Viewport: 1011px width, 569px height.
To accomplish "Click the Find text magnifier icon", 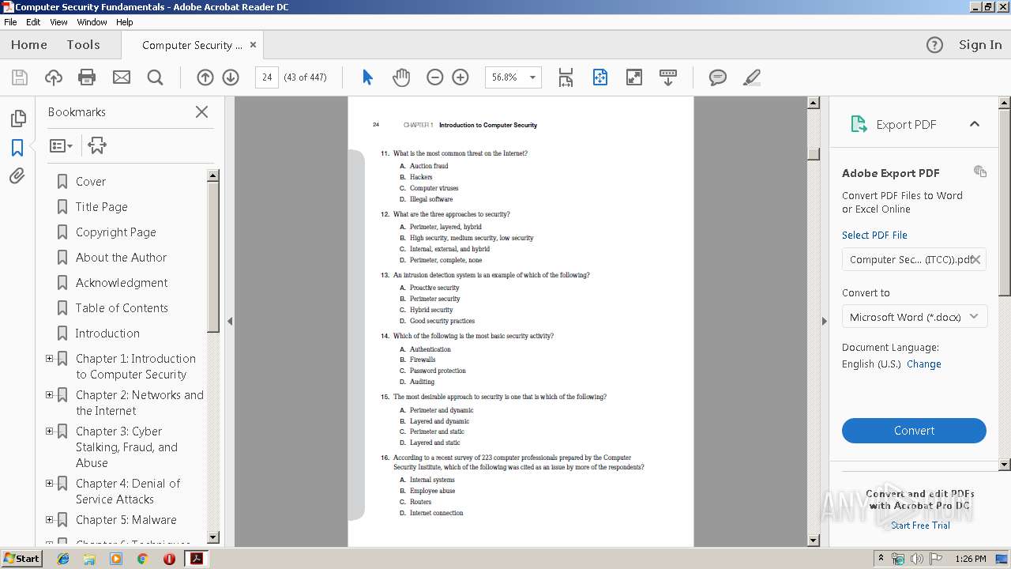I will [x=156, y=77].
